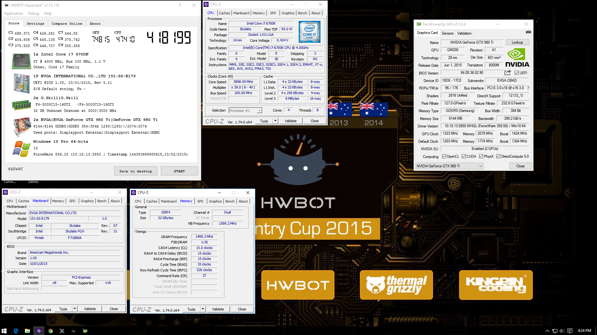The image size is (597, 335).
Task: Click the Manufacturer field EVGA INTERNATIONAL CO.LTD
Action: 75,213
